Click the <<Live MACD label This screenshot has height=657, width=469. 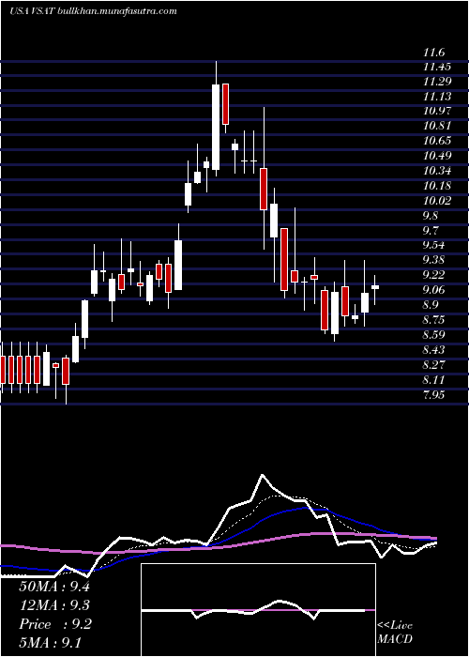coord(395,632)
